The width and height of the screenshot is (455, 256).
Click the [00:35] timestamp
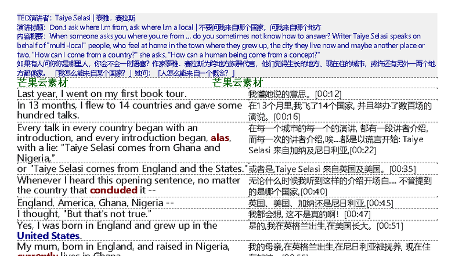click(x=402, y=169)
